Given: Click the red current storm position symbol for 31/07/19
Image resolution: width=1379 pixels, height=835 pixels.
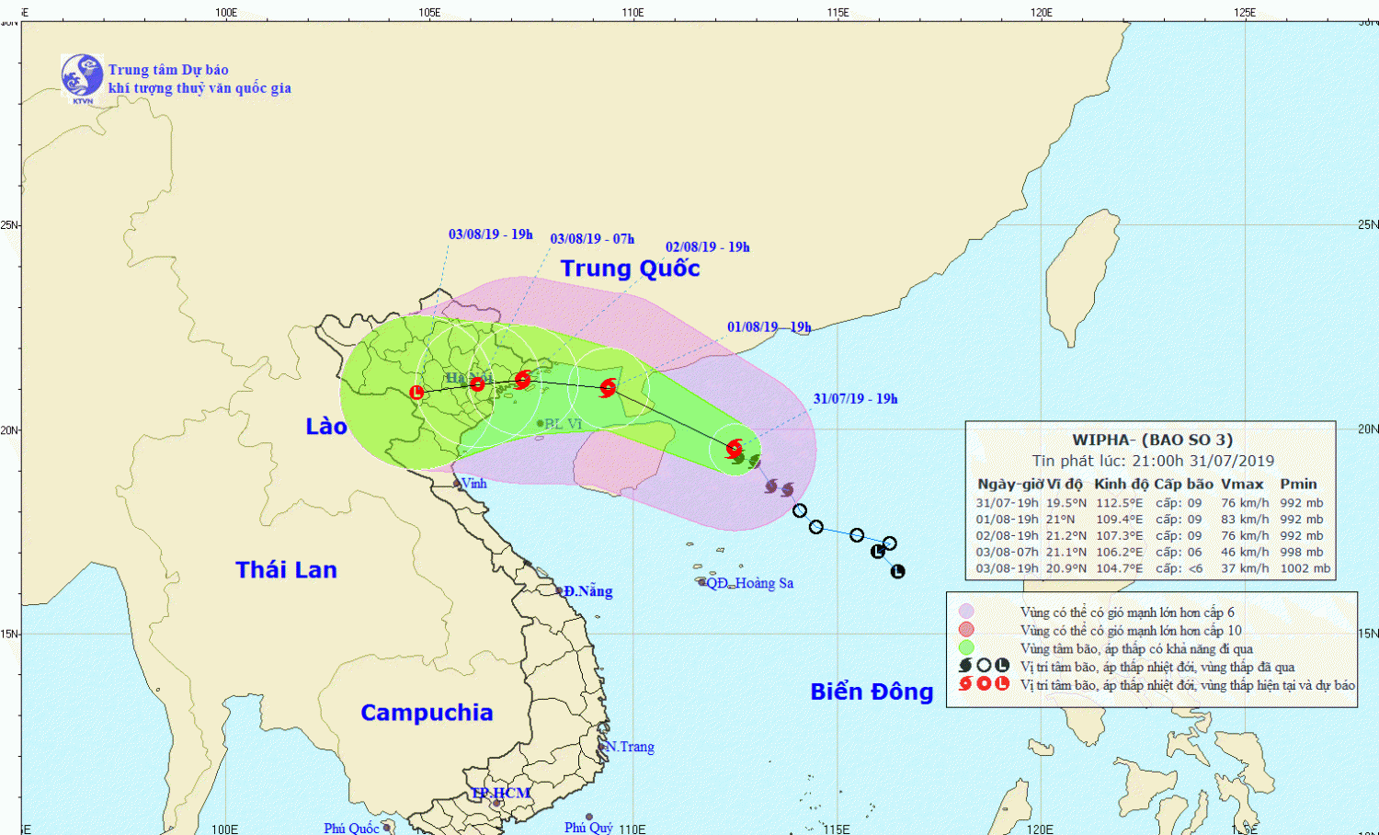Looking at the screenshot, I should pyautogui.click(x=734, y=448).
